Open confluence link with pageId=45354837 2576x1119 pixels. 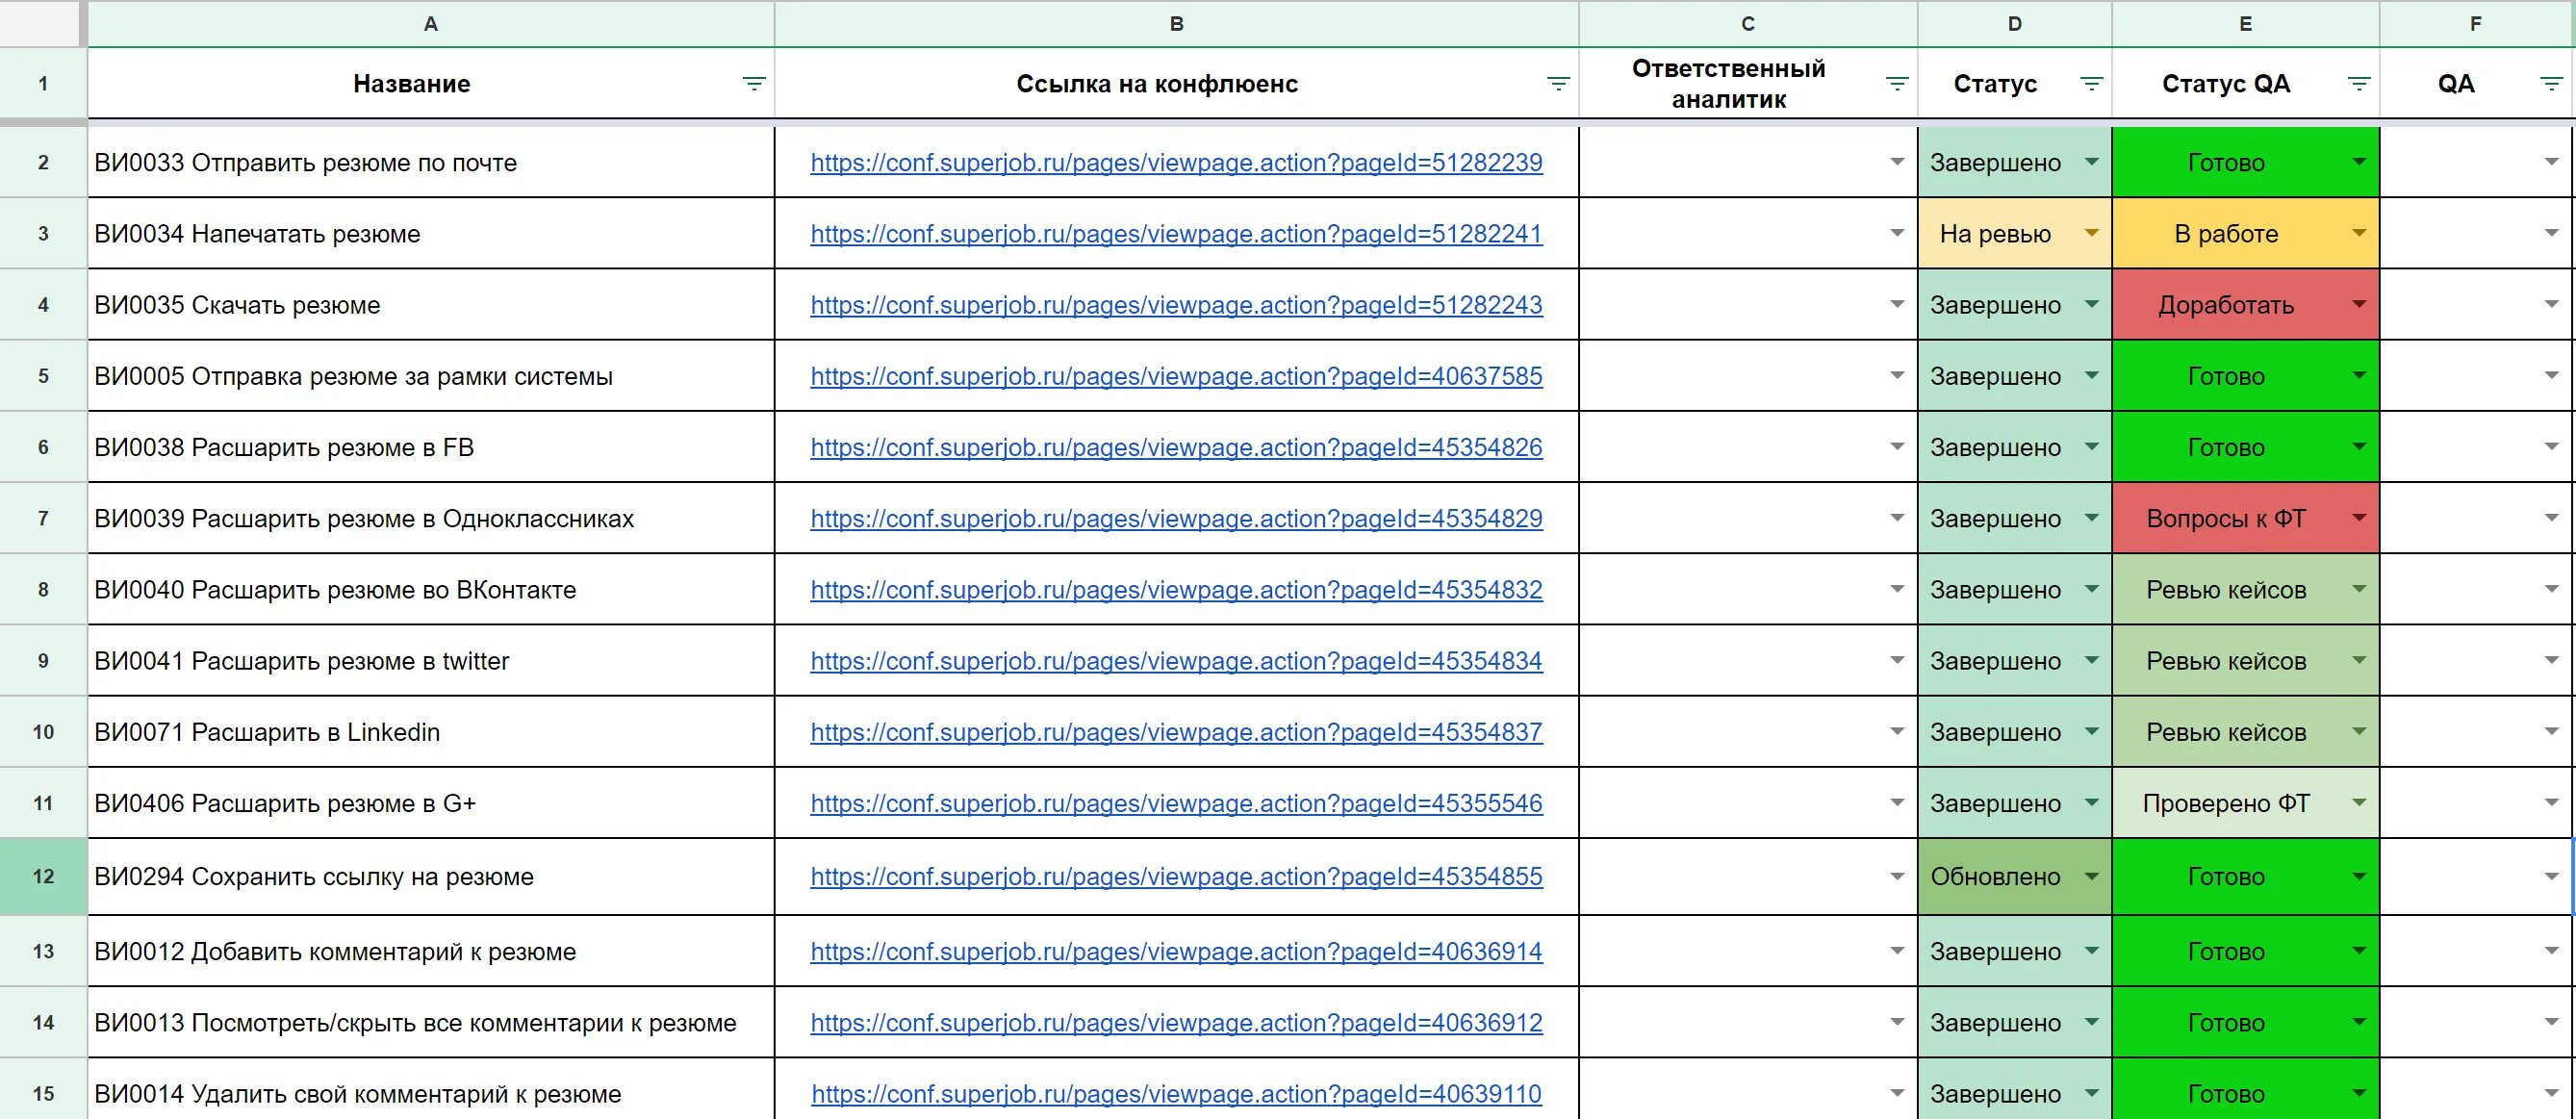coord(1176,732)
